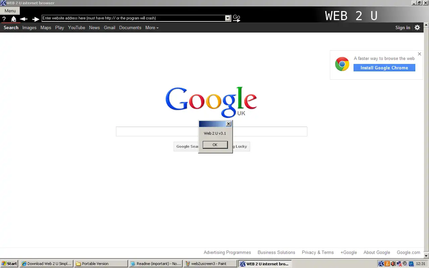Click the Google Chrome logo icon
Screen dimensions: 429x268
point(342,64)
